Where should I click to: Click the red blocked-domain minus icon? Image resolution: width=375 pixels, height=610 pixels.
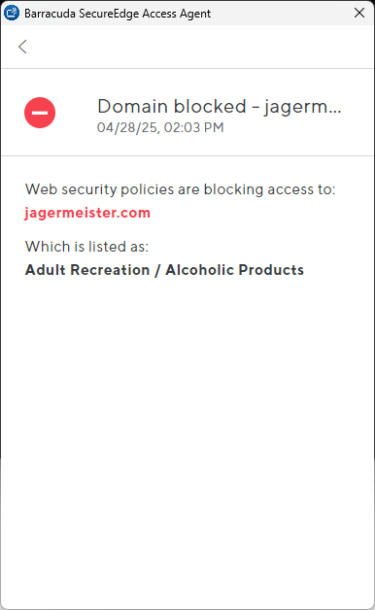(40, 113)
